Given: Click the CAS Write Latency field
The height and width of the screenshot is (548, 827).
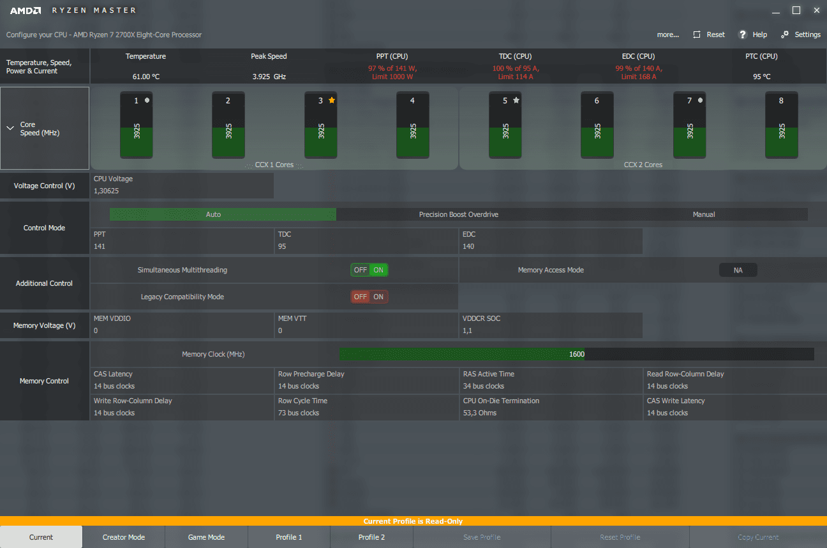Looking at the screenshot, I should click(x=735, y=407).
